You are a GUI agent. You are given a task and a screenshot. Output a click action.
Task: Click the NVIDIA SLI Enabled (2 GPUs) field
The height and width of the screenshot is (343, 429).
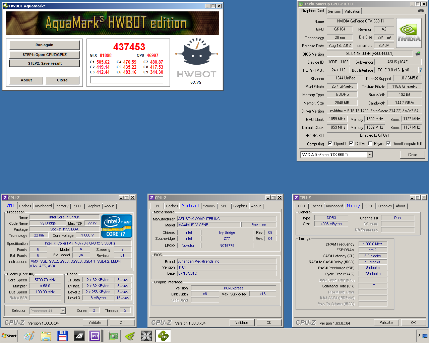click(x=374, y=135)
